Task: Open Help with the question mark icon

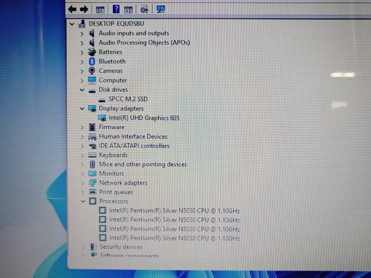Action: 116,10
